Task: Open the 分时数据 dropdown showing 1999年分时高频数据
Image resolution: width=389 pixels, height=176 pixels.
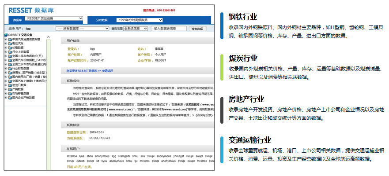Action: point(140,20)
